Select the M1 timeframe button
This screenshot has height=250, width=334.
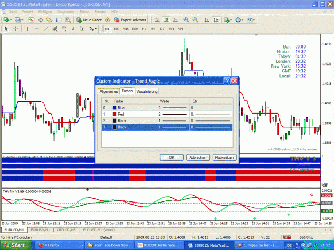(107, 29)
